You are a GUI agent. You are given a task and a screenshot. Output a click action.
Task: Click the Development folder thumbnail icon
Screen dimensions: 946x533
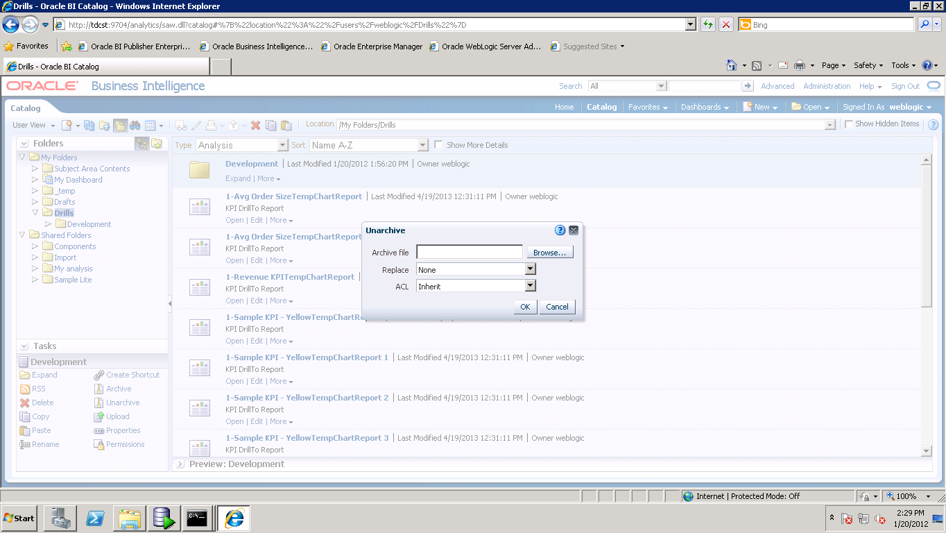200,170
